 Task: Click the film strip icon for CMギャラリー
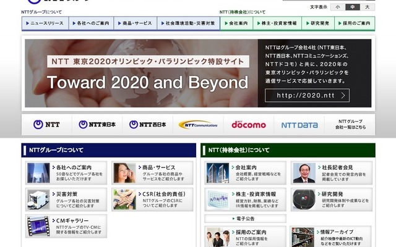[x=38, y=226]
